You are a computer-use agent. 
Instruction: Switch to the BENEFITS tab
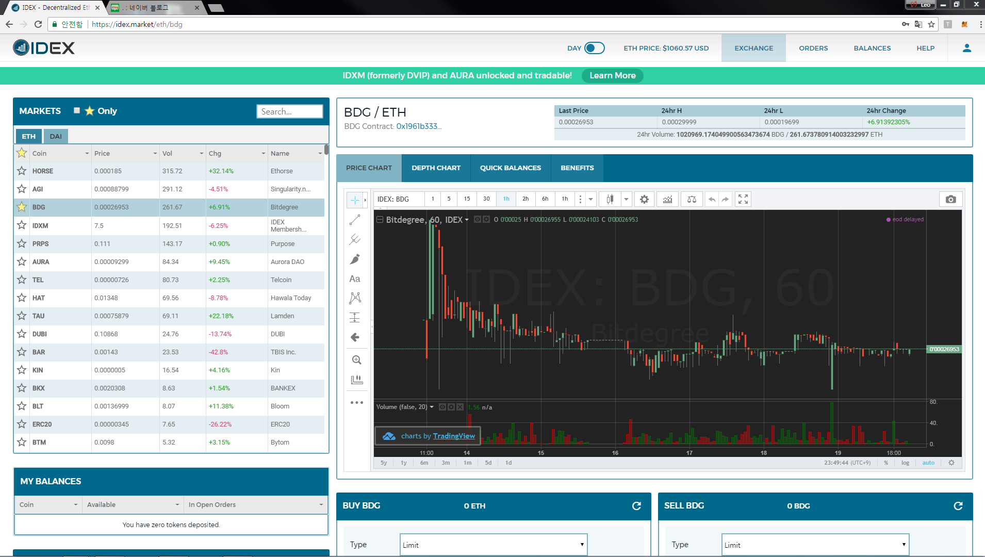pos(577,168)
